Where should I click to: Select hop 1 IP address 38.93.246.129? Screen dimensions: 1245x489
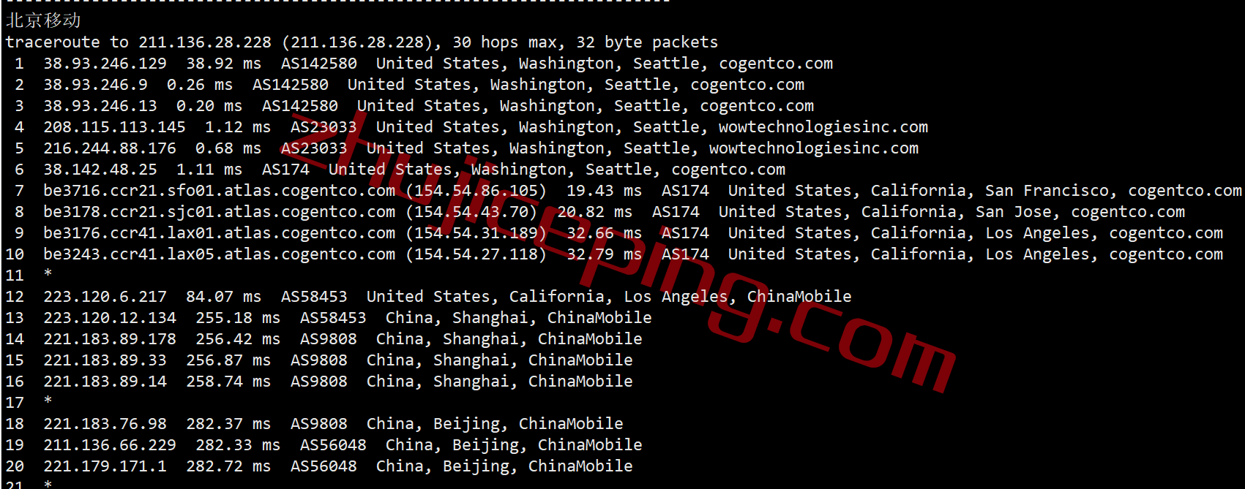pos(105,64)
